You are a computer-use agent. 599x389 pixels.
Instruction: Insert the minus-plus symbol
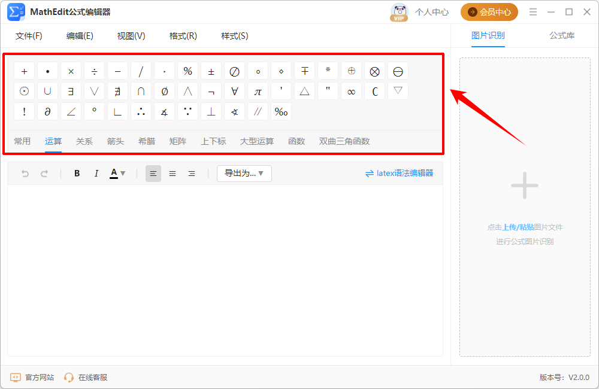click(x=304, y=71)
